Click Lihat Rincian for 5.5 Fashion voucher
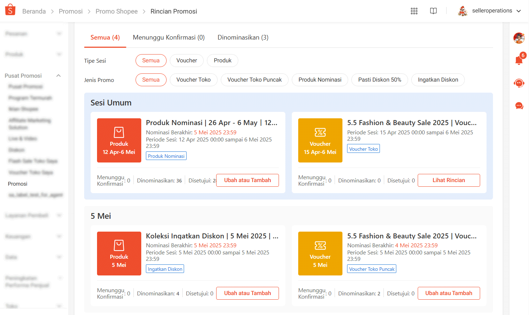Screen dimensions: 529x315 449,180
